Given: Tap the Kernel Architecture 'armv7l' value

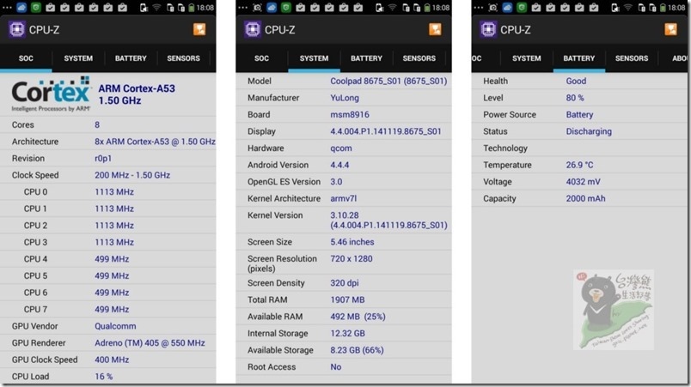Looking at the screenshot, I should coord(343,198).
